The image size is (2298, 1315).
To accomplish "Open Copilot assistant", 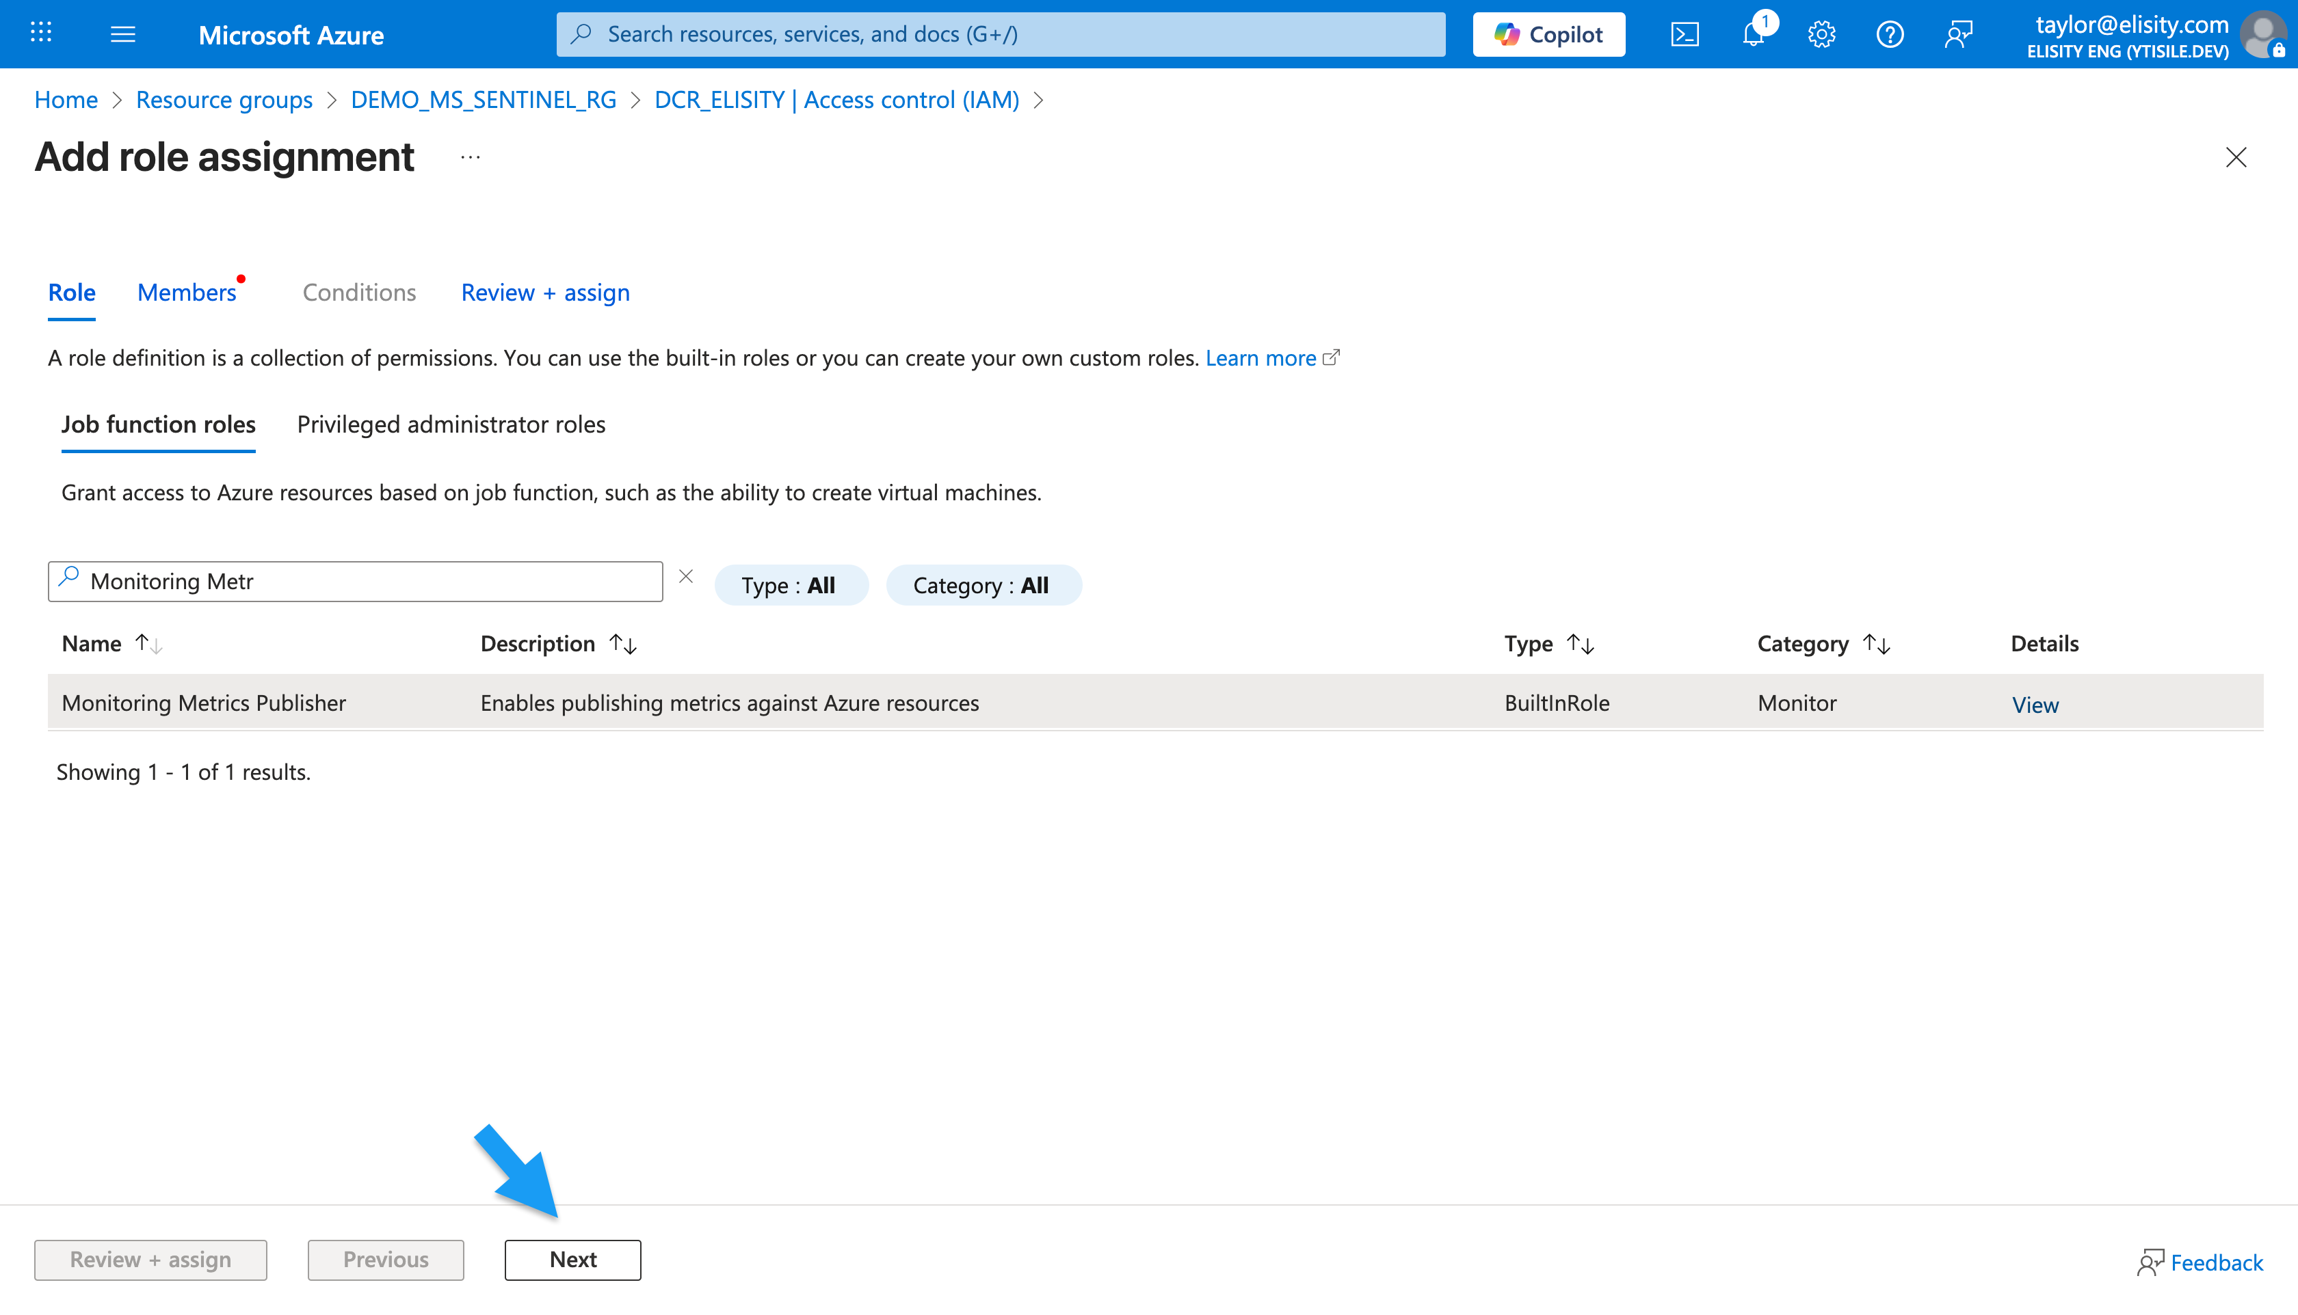I will tap(1548, 33).
